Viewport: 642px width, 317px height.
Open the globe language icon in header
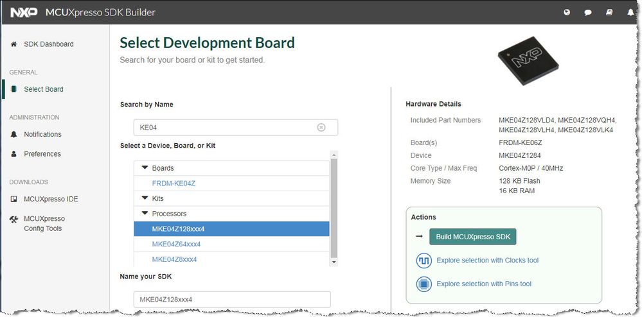click(567, 13)
